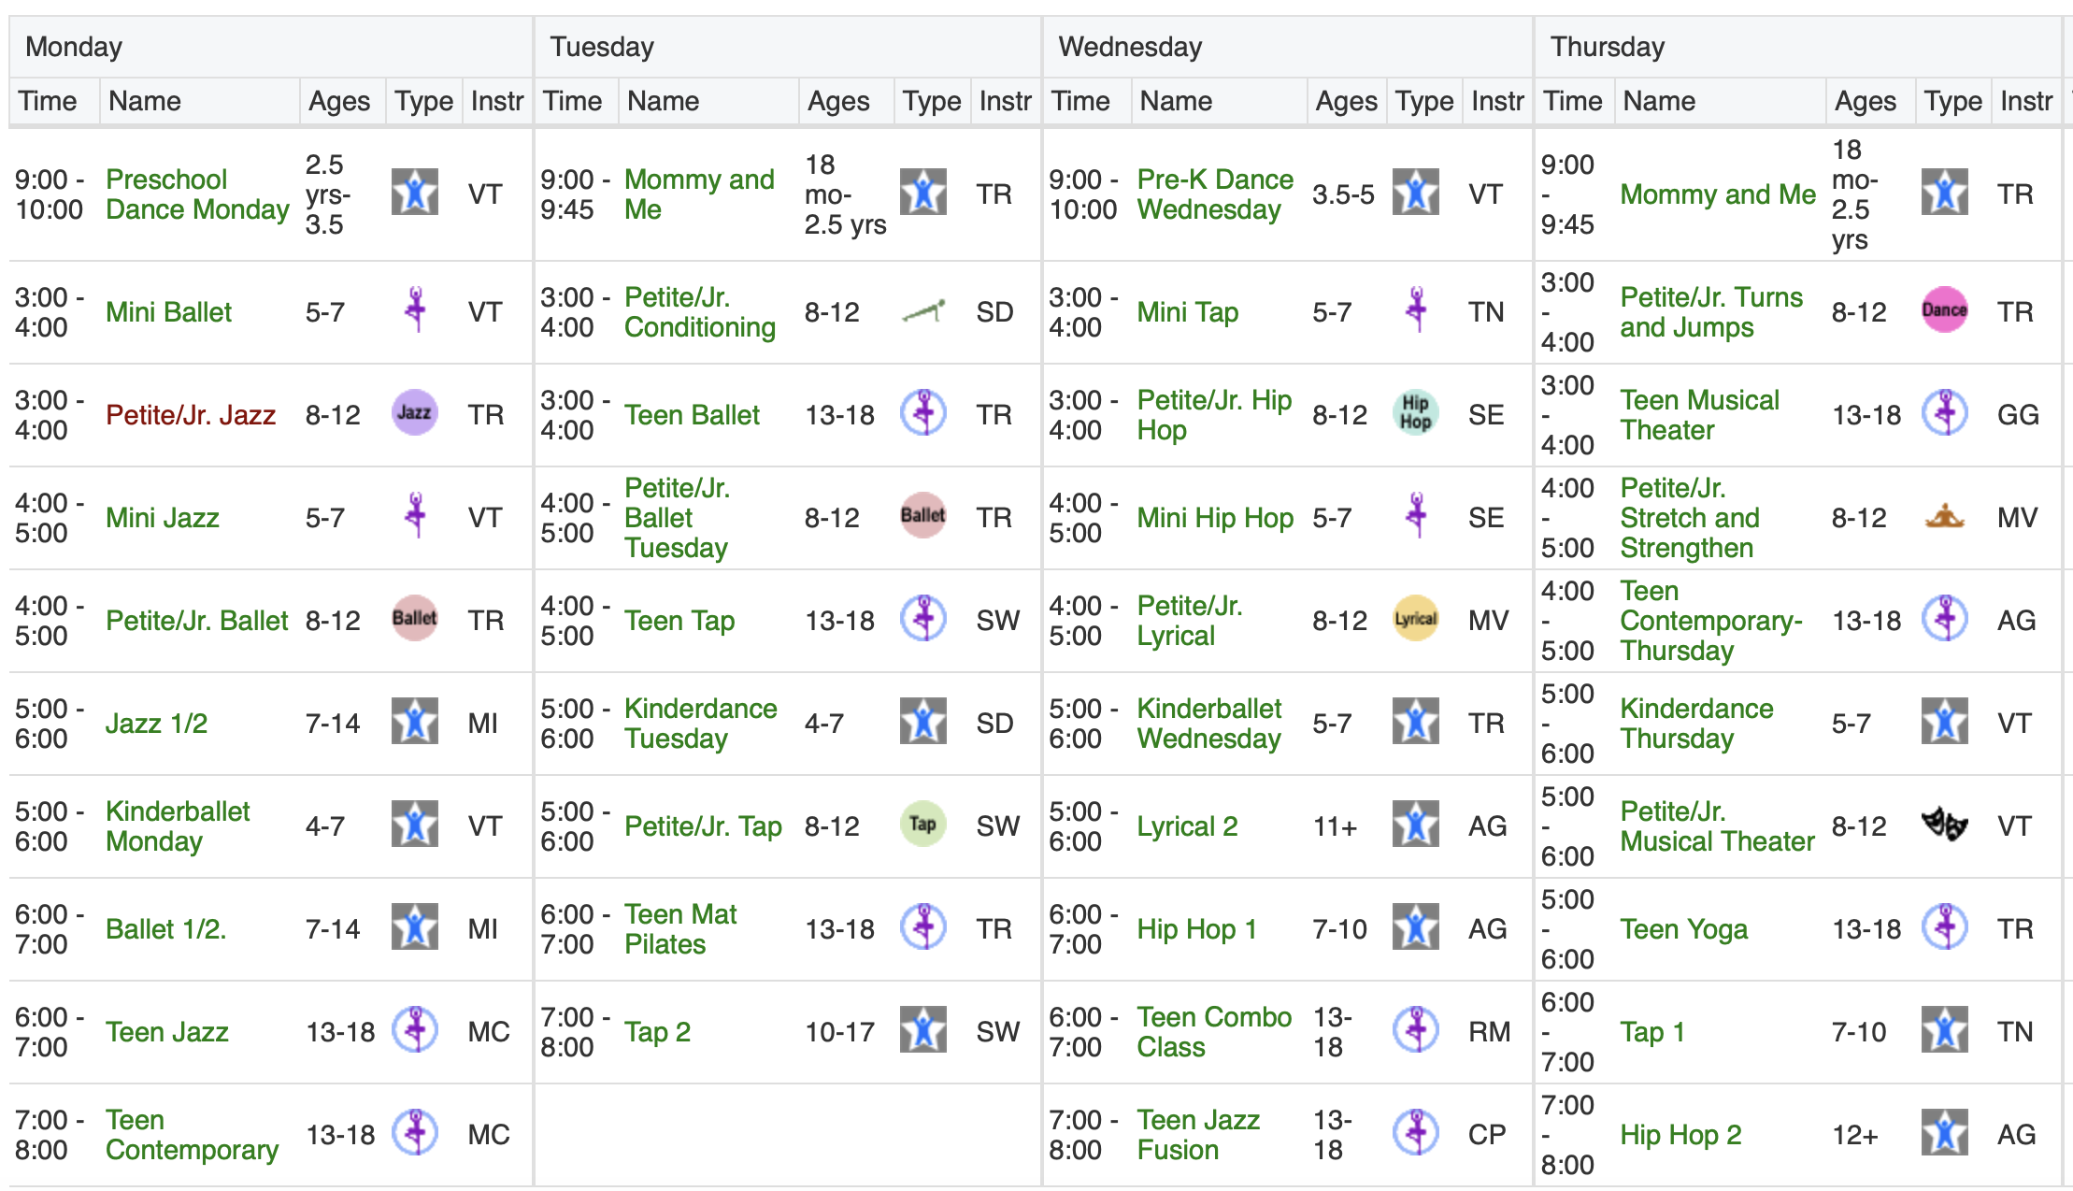2073x1191 pixels.
Task: Click the theater masks icon for Musical Theater
Action: [1944, 825]
